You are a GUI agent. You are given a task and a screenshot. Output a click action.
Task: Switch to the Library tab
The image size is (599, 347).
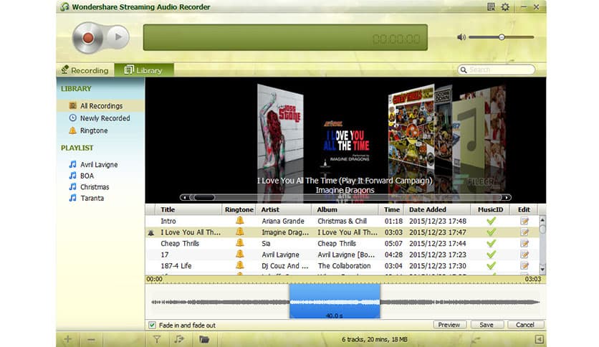coord(143,70)
